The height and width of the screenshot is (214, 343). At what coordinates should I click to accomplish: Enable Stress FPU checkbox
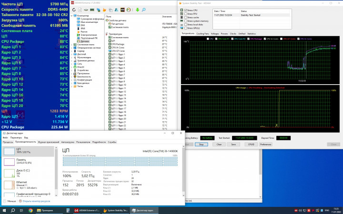[x=186, y=14]
